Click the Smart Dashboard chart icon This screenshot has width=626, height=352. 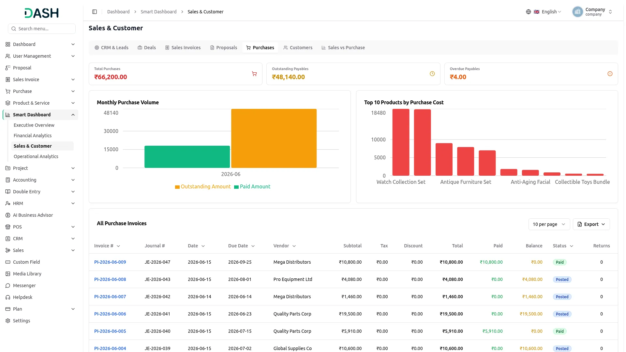coord(8,115)
